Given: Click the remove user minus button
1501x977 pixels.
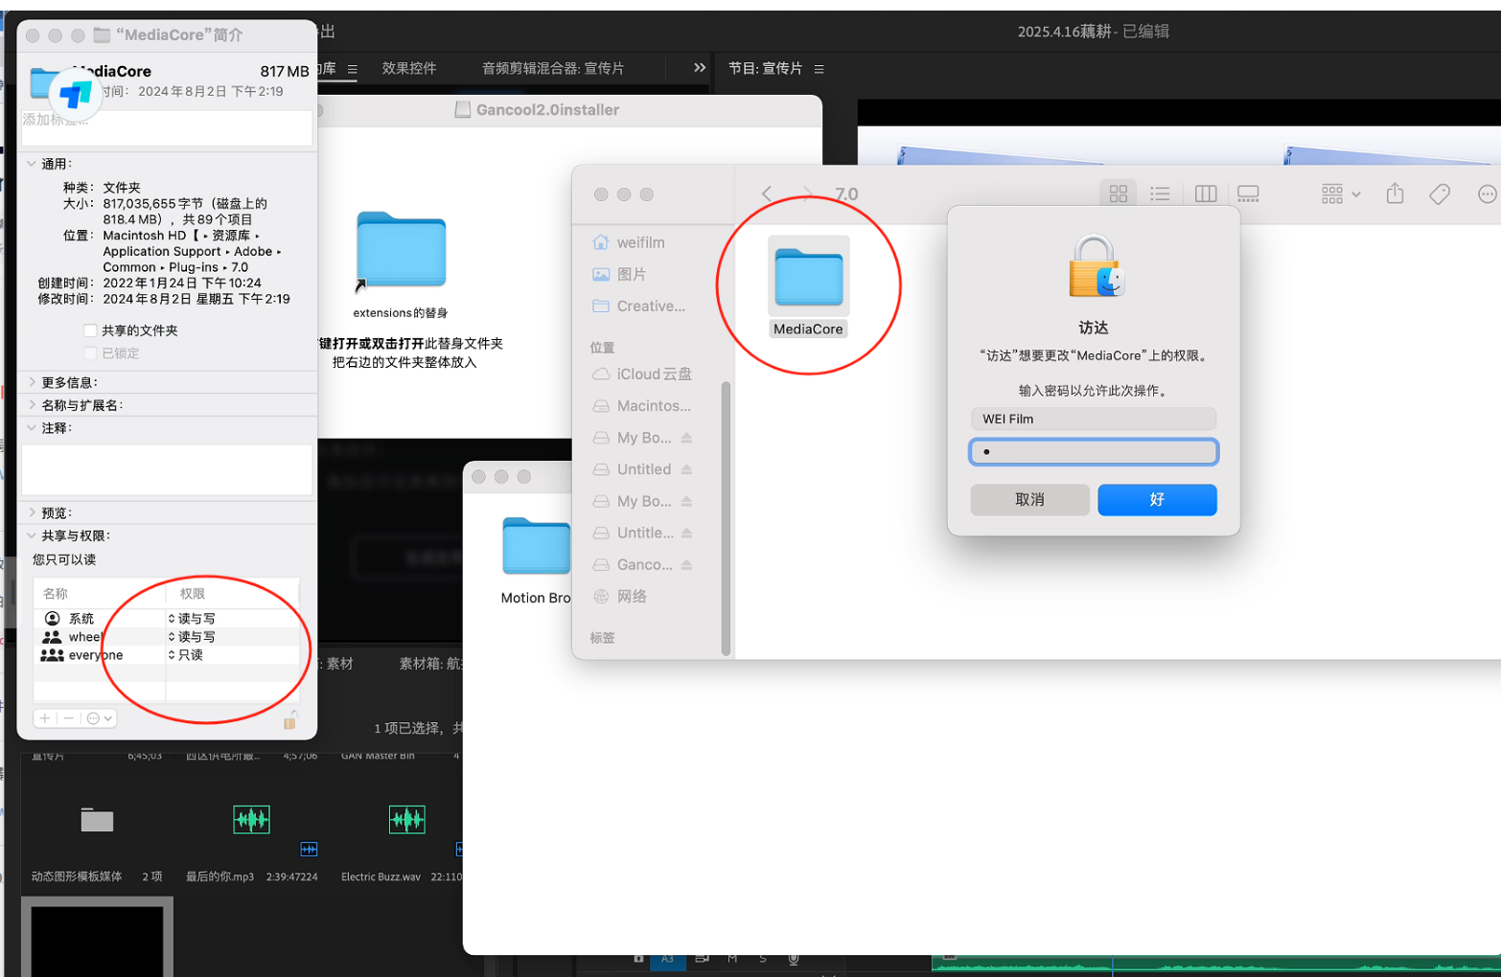Looking at the screenshot, I should coord(69,718).
